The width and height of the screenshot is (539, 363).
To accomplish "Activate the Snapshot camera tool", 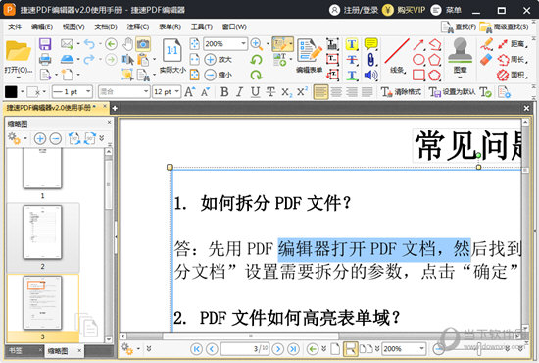I will (x=143, y=44).
